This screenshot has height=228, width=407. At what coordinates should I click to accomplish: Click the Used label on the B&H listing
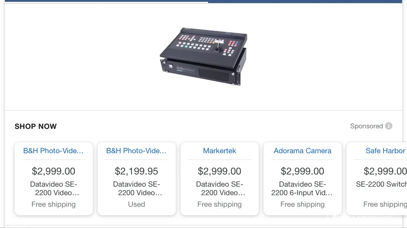point(136,204)
